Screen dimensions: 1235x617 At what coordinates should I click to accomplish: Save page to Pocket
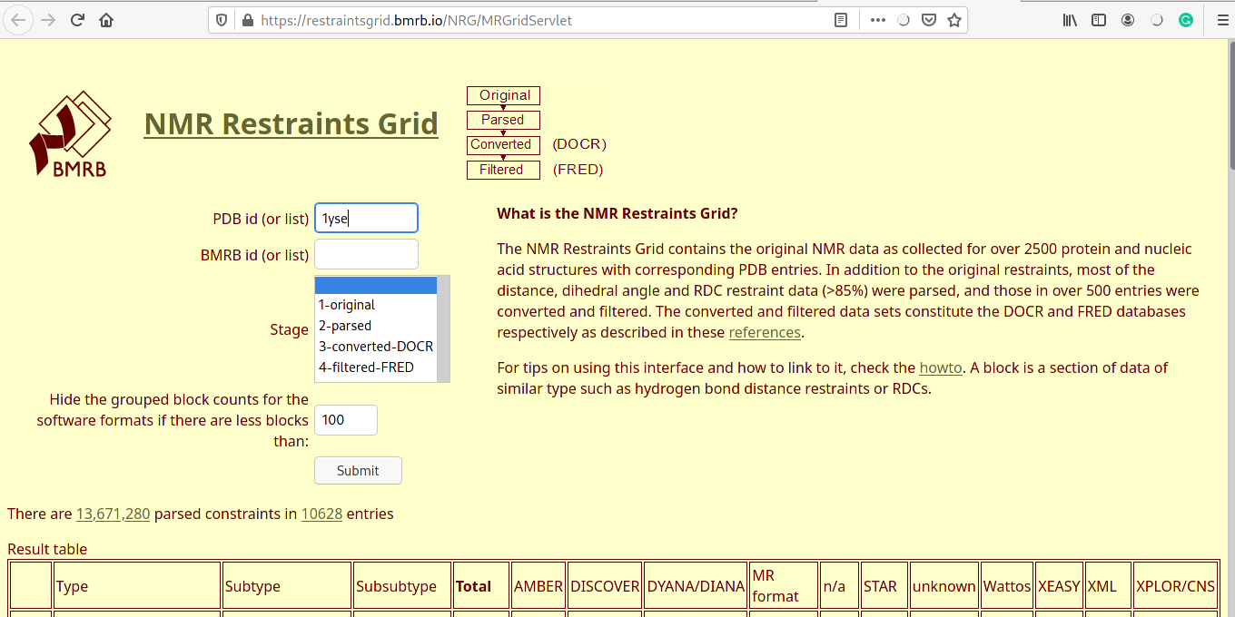click(x=928, y=20)
